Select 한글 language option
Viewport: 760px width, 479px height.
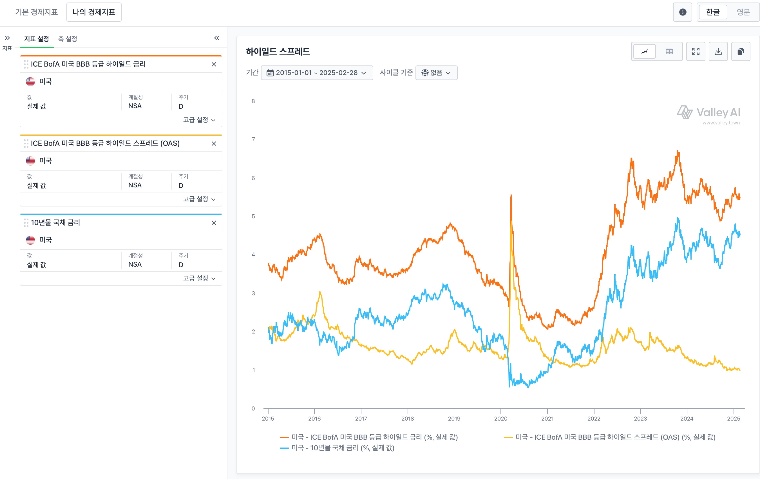pyautogui.click(x=713, y=12)
